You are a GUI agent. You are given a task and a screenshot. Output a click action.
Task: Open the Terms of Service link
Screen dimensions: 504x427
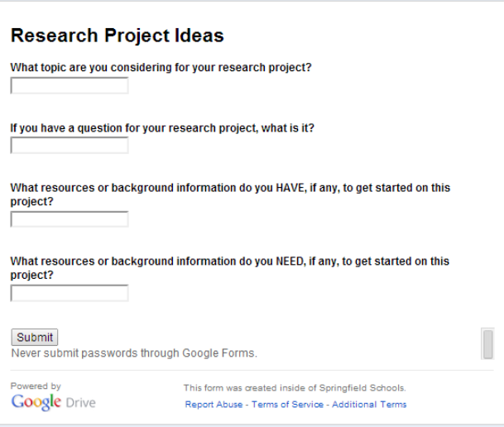click(289, 405)
